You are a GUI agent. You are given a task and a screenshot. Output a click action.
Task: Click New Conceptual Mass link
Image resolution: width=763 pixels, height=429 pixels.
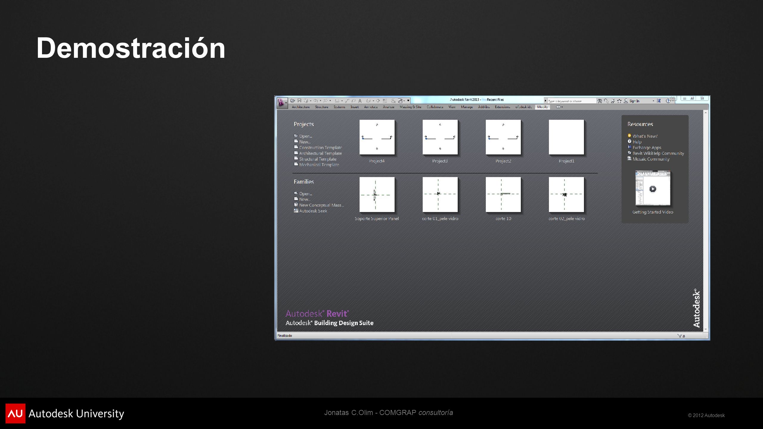(321, 205)
